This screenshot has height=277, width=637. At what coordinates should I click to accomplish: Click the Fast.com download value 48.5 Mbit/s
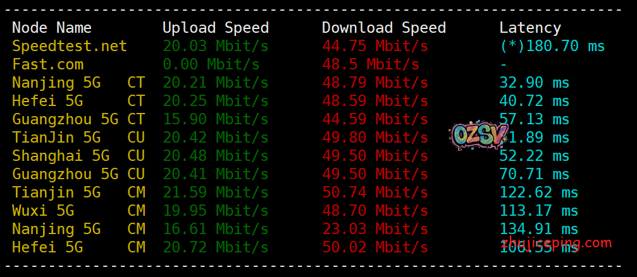(371, 64)
